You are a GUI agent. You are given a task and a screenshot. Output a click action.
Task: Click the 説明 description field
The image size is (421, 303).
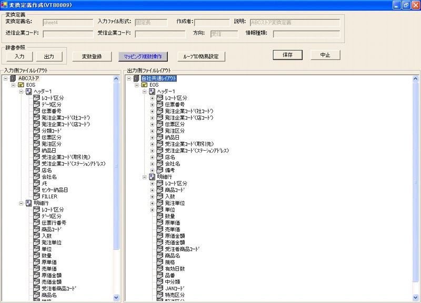[295, 23]
